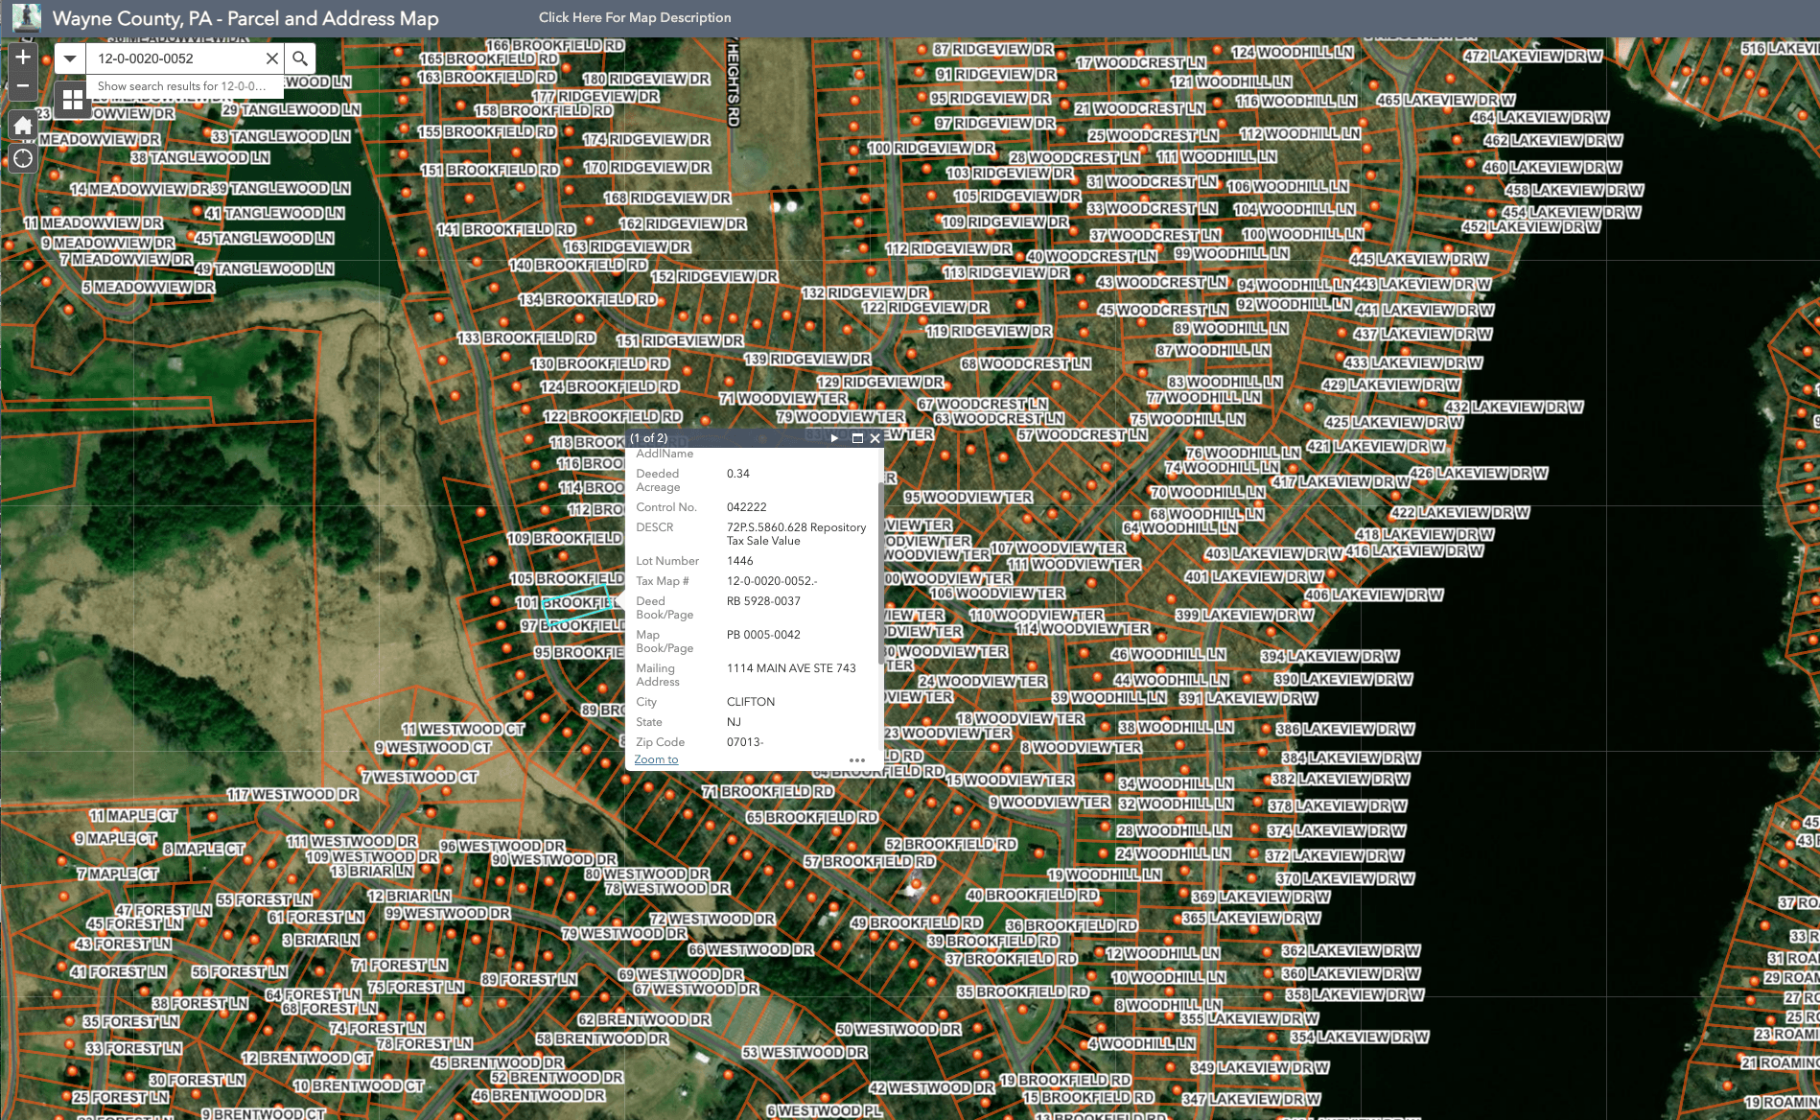Click the 6 WESTWOOD PL label
The height and width of the screenshot is (1120, 1820).
click(x=825, y=1110)
